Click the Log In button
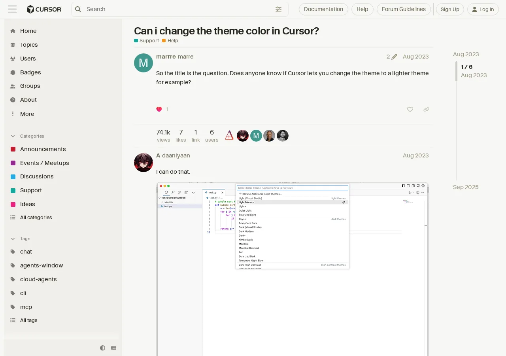The image size is (506, 356). (x=483, y=9)
